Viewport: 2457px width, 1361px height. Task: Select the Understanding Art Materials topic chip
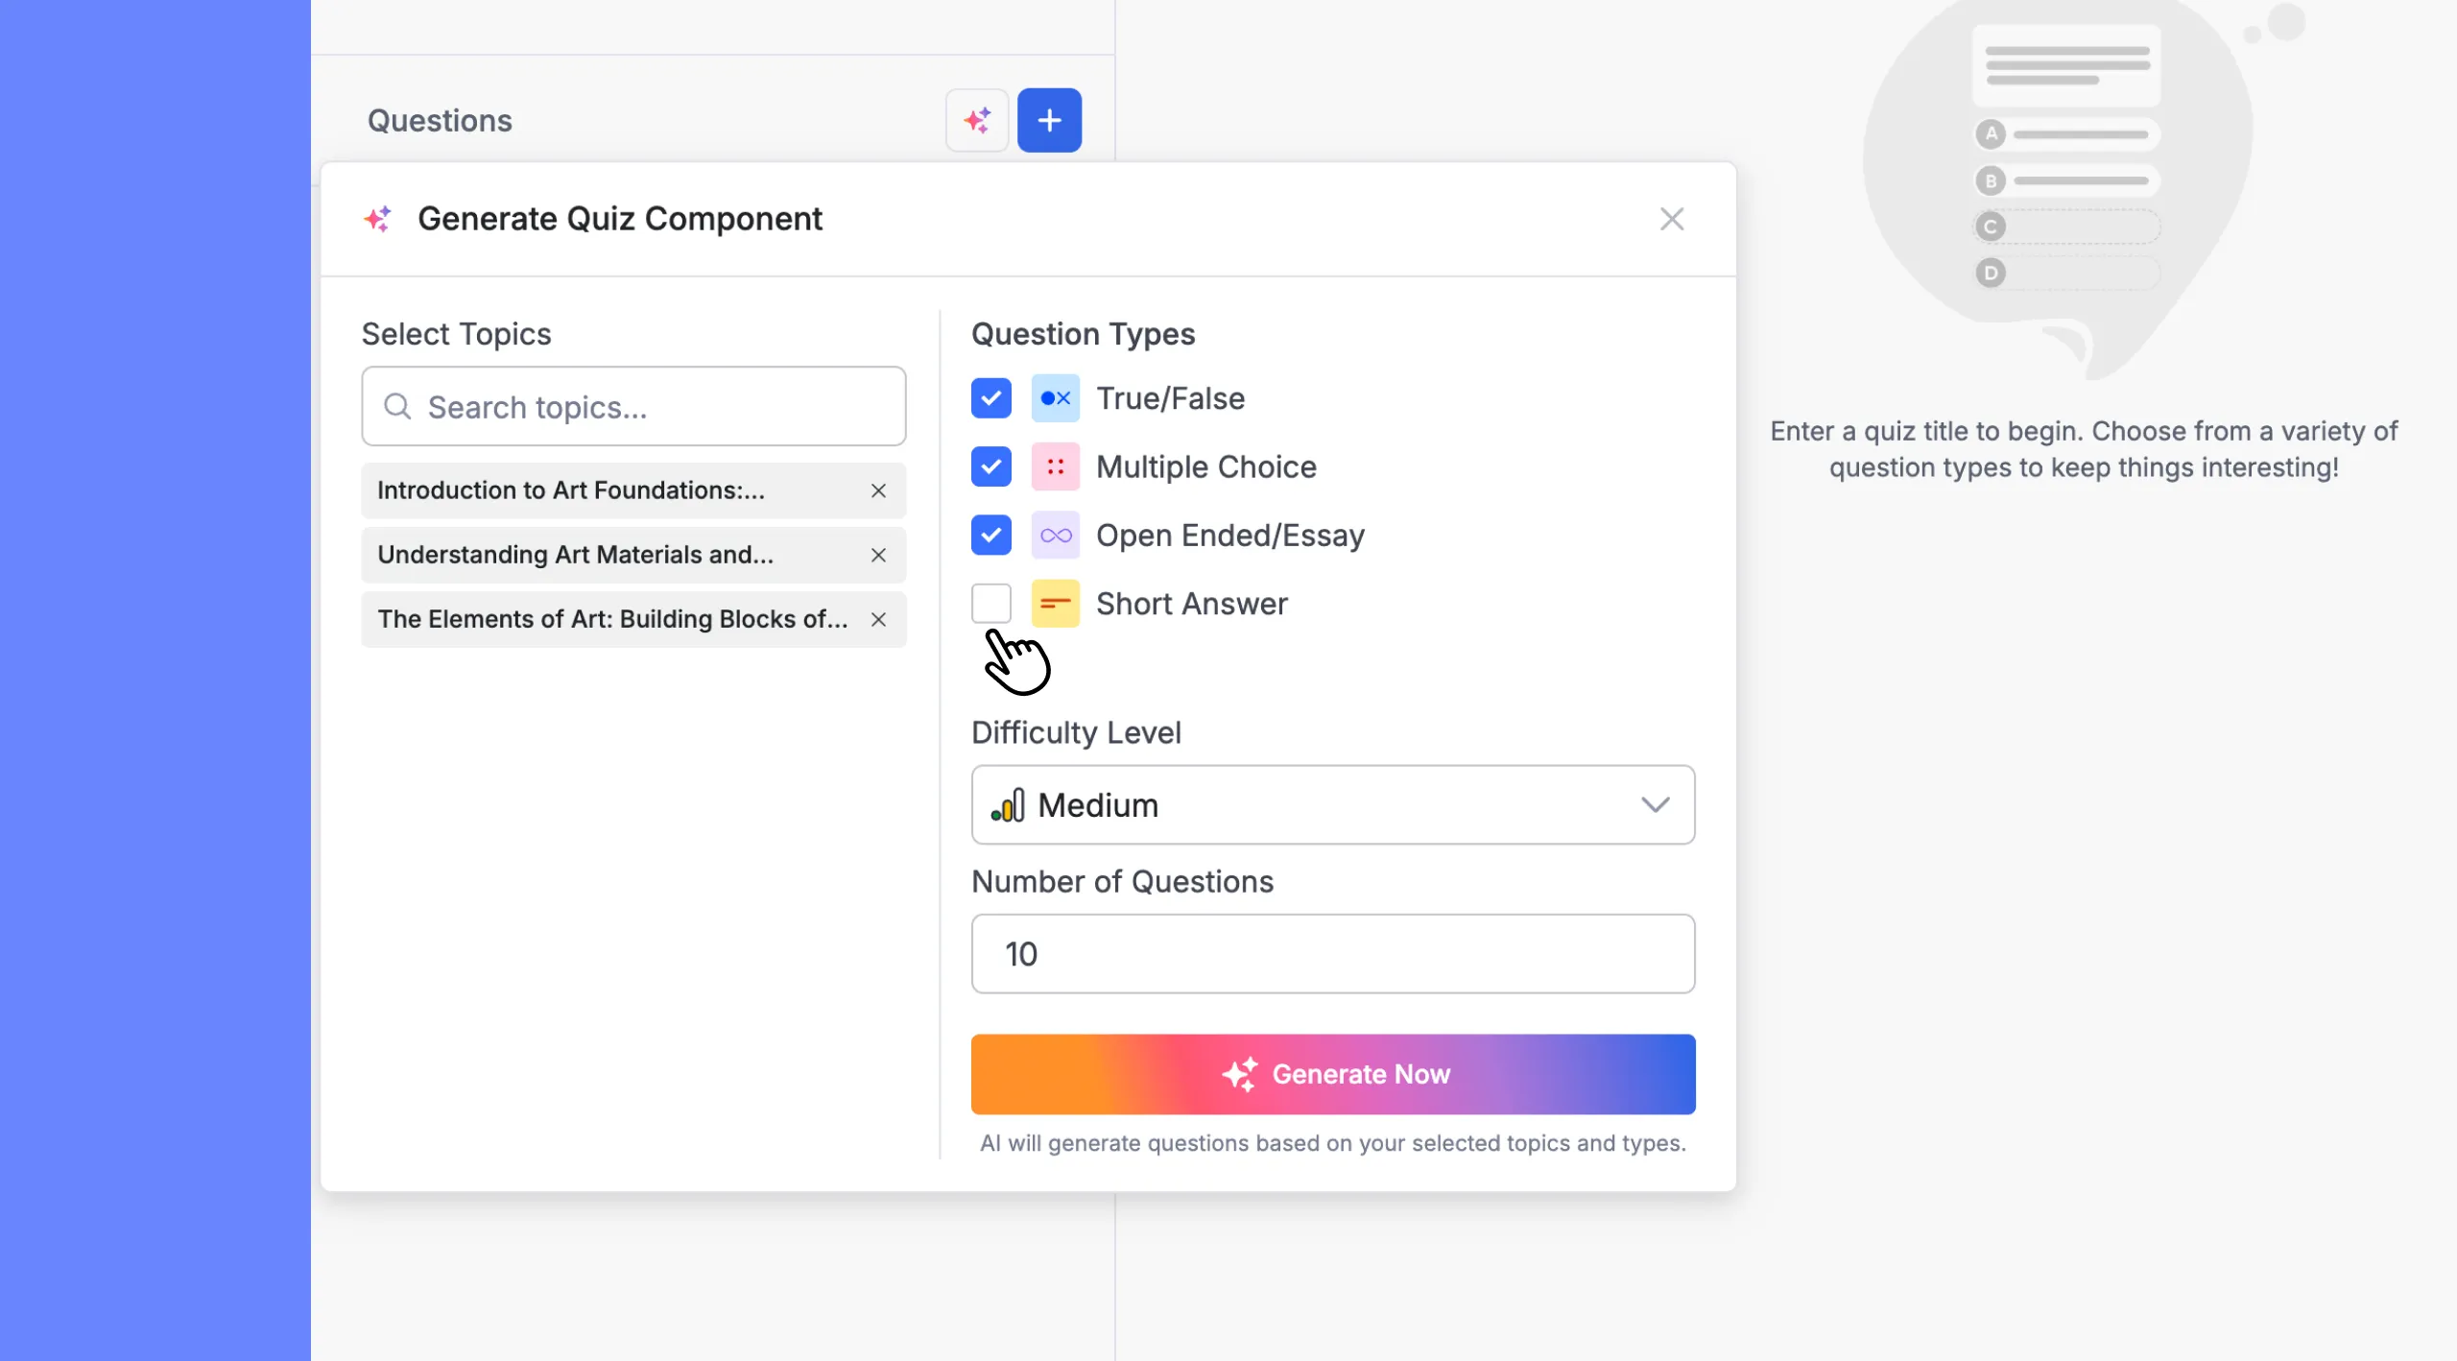click(x=633, y=555)
